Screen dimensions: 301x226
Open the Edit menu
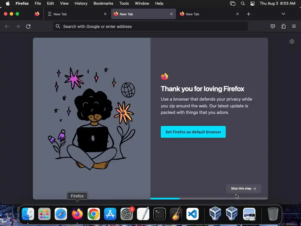pyautogui.click(x=51, y=4)
